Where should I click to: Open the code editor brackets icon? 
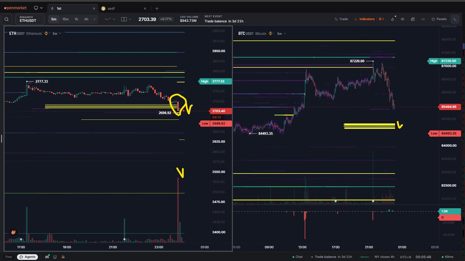coord(423,19)
